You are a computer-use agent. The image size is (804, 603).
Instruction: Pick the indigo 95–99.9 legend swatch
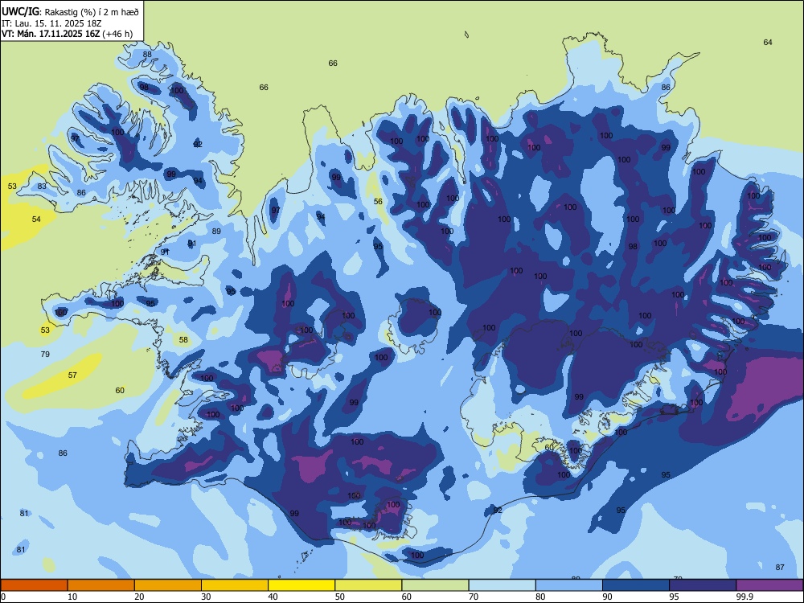[703, 585]
